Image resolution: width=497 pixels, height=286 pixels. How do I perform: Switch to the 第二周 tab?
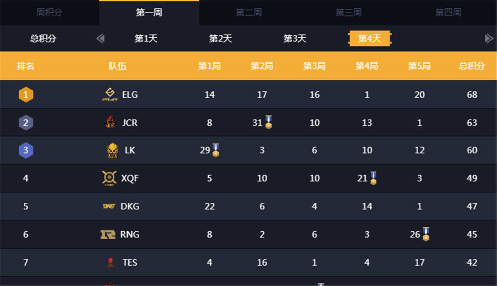pos(248,12)
